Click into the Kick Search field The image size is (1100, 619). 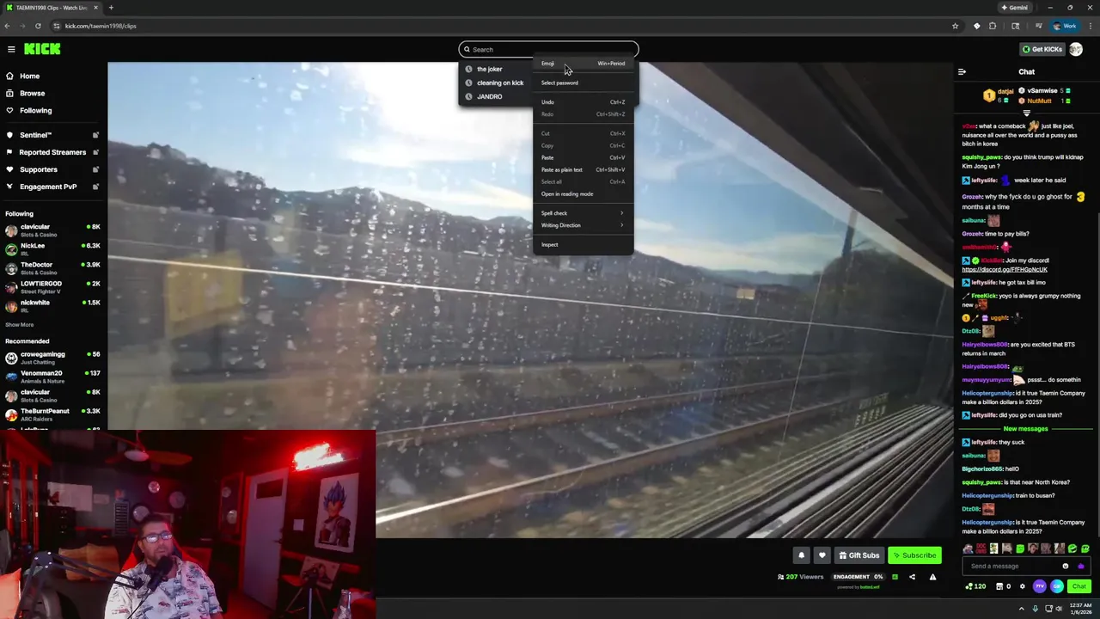tap(548, 49)
